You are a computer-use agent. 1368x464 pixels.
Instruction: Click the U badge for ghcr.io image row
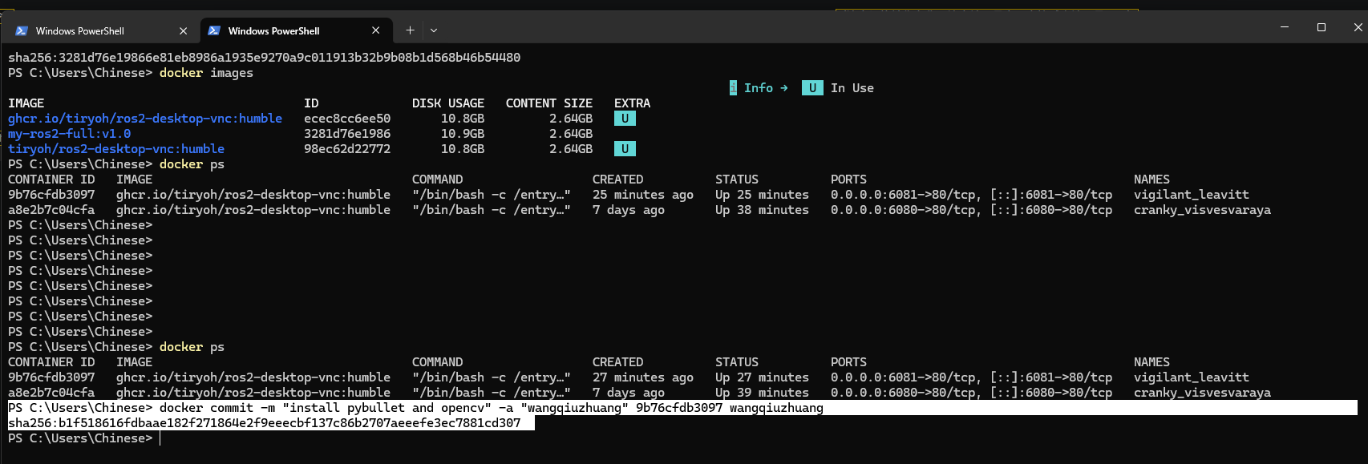coord(625,119)
